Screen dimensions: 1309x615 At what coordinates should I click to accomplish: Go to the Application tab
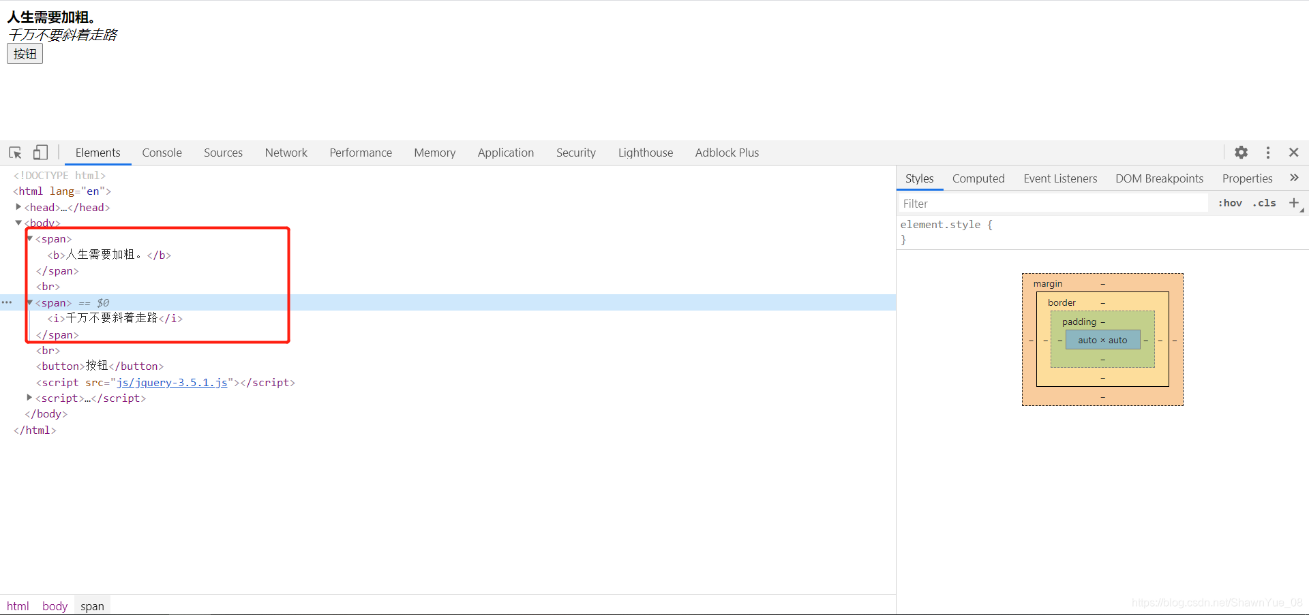(506, 153)
